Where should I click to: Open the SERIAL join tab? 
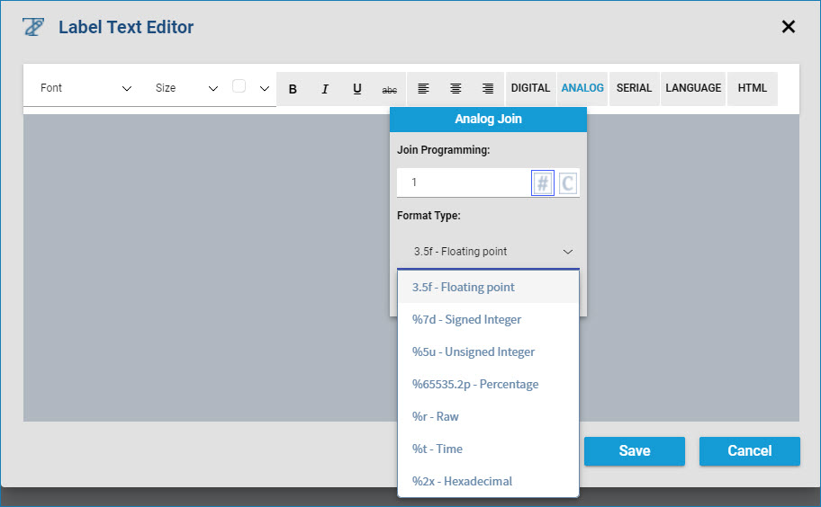(634, 88)
